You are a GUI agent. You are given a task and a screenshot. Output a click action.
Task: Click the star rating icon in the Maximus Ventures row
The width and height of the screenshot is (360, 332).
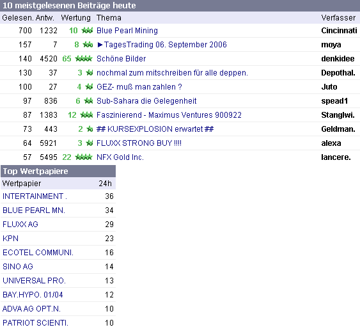tap(86, 115)
